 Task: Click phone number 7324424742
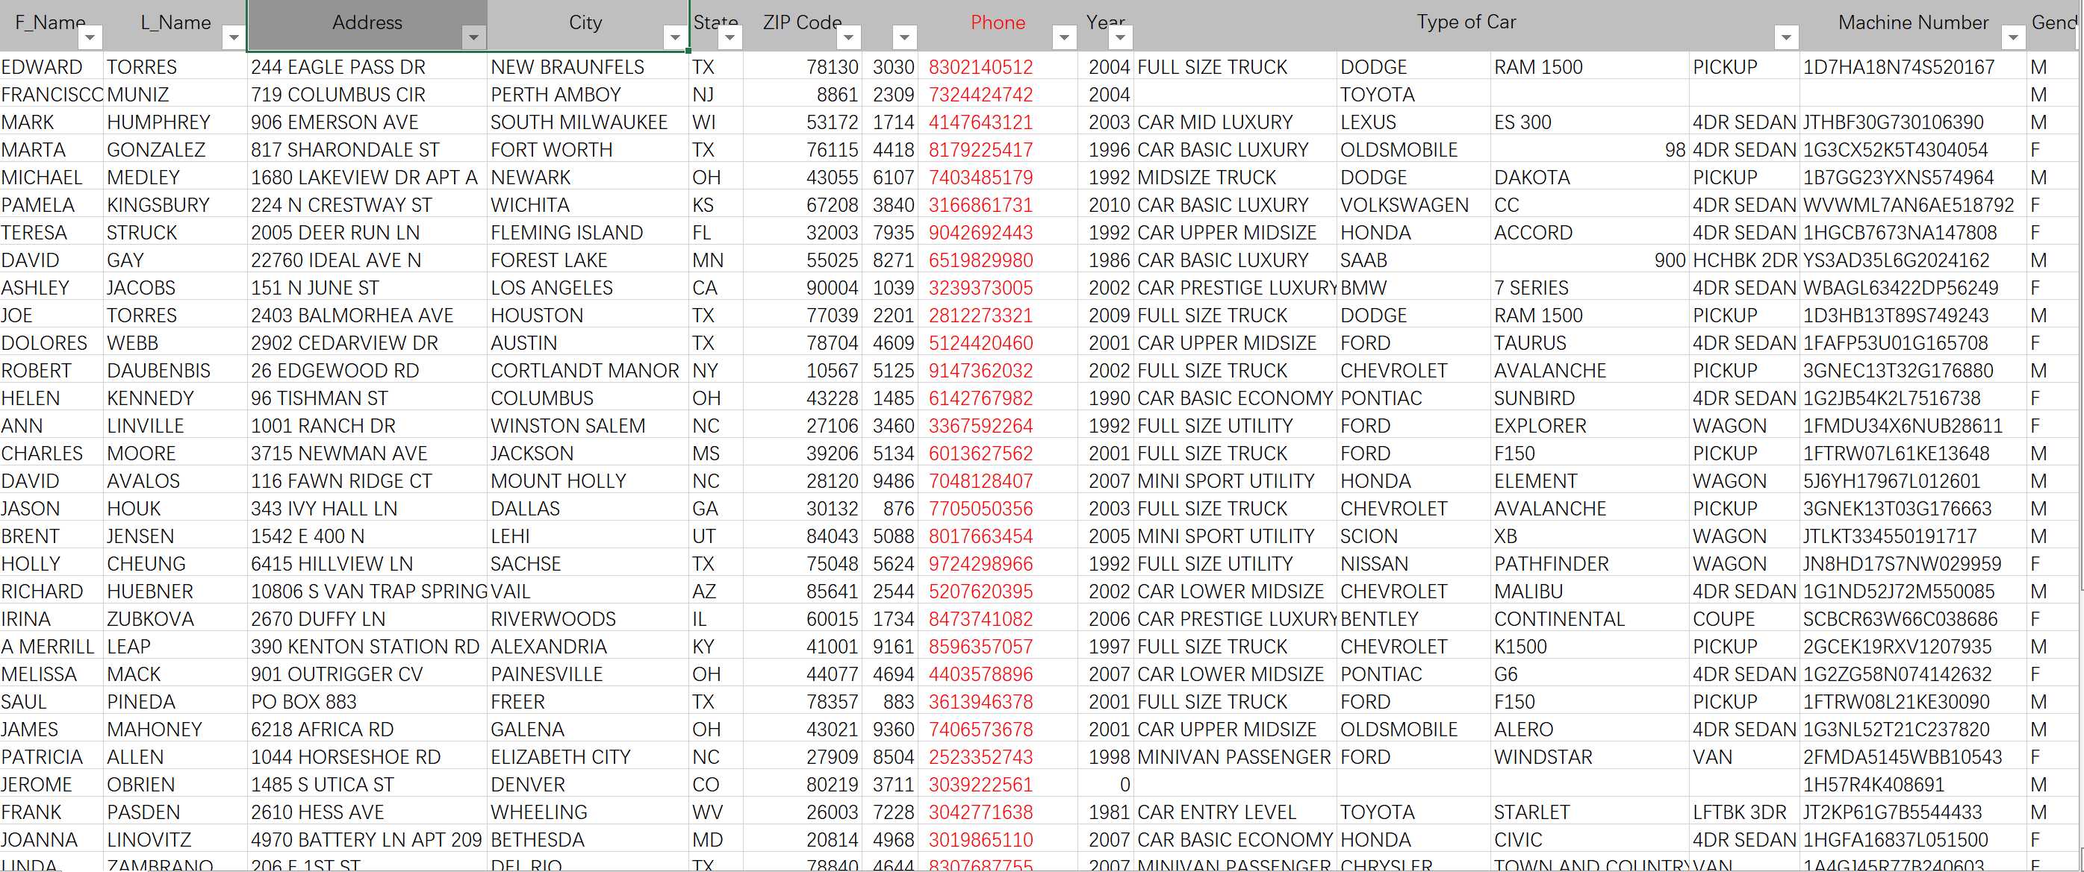click(998, 95)
